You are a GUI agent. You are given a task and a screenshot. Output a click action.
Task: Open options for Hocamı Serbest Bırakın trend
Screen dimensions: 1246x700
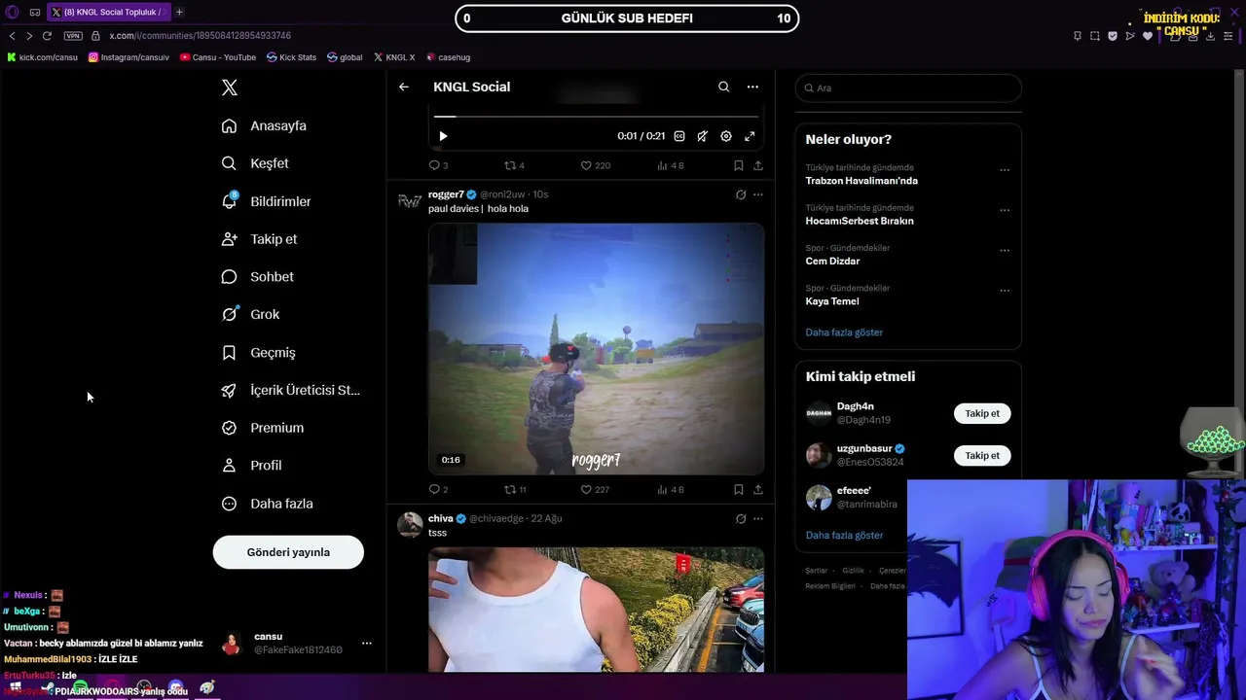click(x=1005, y=210)
